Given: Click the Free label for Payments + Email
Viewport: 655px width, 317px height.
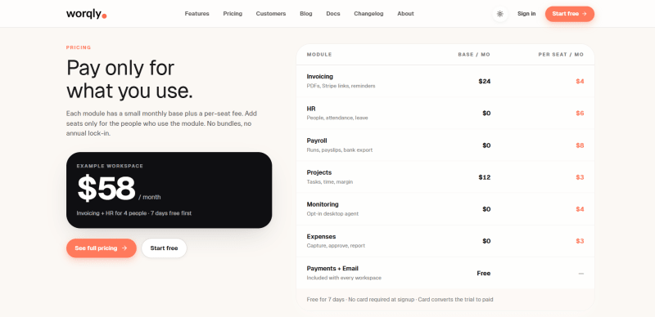Looking at the screenshot, I should (x=484, y=273).
